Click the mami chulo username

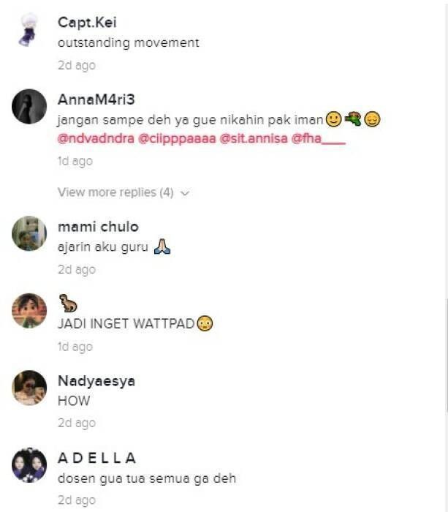[x=98, y=227]
